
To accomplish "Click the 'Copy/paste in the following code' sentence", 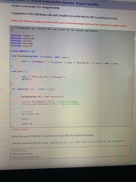I will (x=65, y=16).
